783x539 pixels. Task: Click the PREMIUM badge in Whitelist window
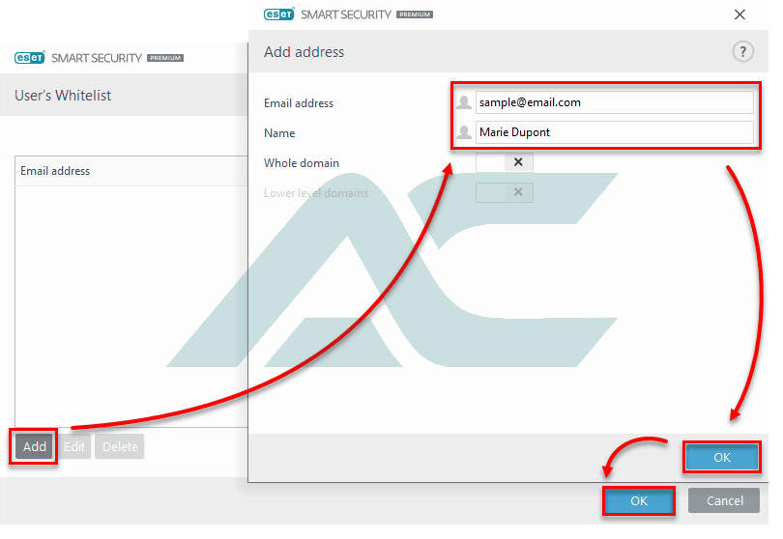tap(165, 58)
